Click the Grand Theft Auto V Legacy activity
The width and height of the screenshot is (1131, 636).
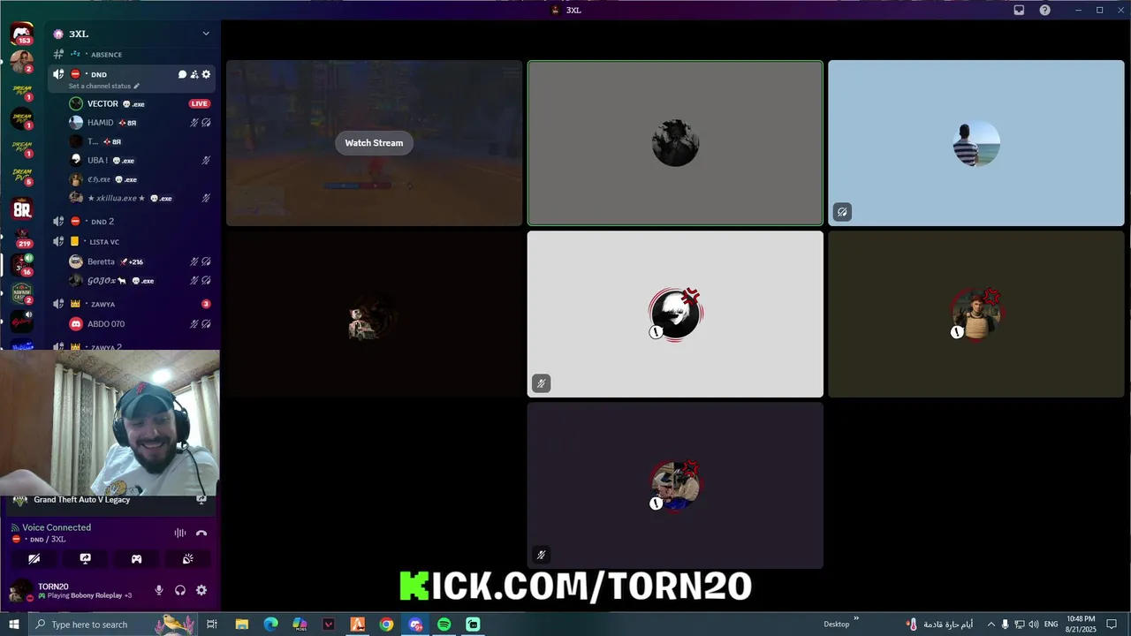[x=81, y=500]
